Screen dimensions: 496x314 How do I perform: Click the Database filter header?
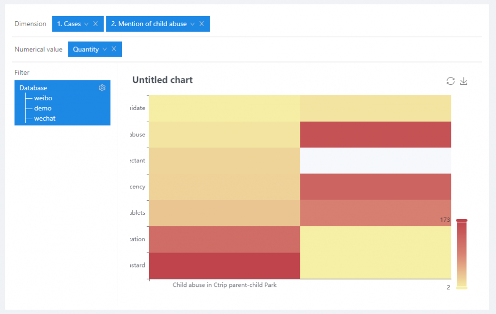tap(33, 88)
